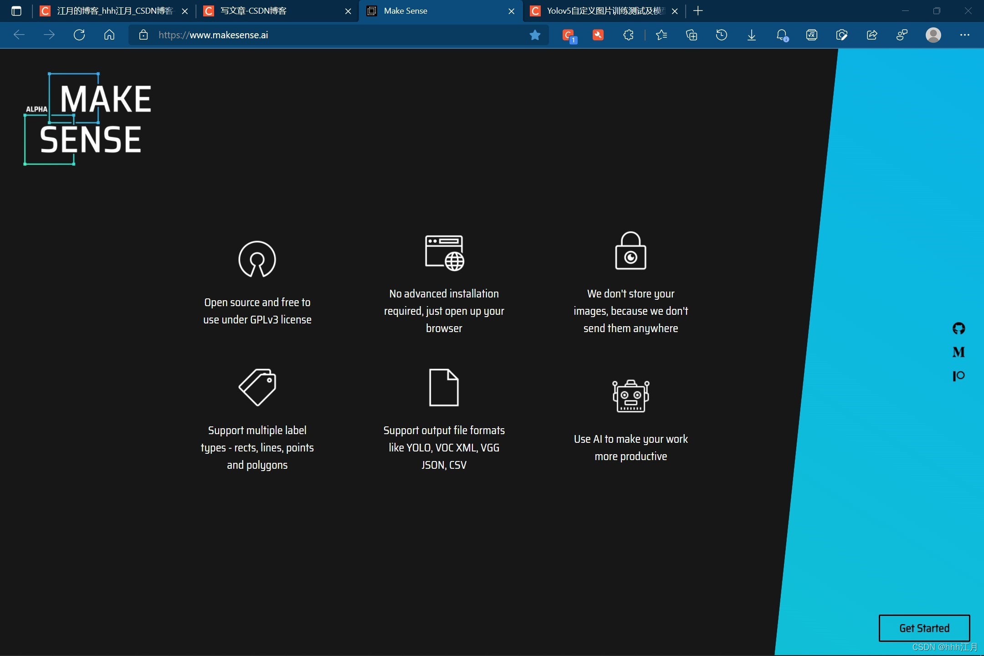Close the Yolov5 tab
The width and height of the screenshot is (984, 656).
(x=675, y=11)
